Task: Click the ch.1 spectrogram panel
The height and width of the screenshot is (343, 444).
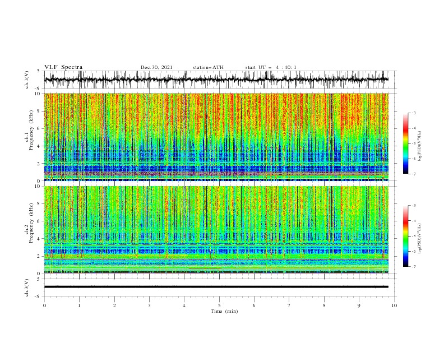Action: 216,137
